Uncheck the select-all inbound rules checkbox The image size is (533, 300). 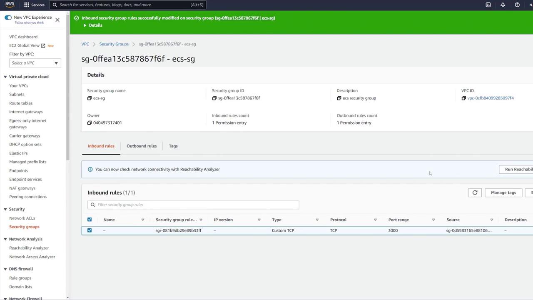(x=90, y=220)
